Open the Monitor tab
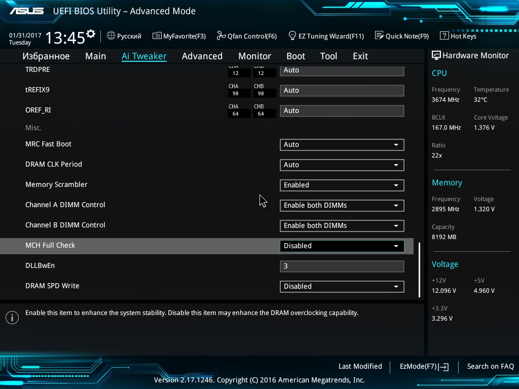The image size is (519, 389). pos(255,56)
